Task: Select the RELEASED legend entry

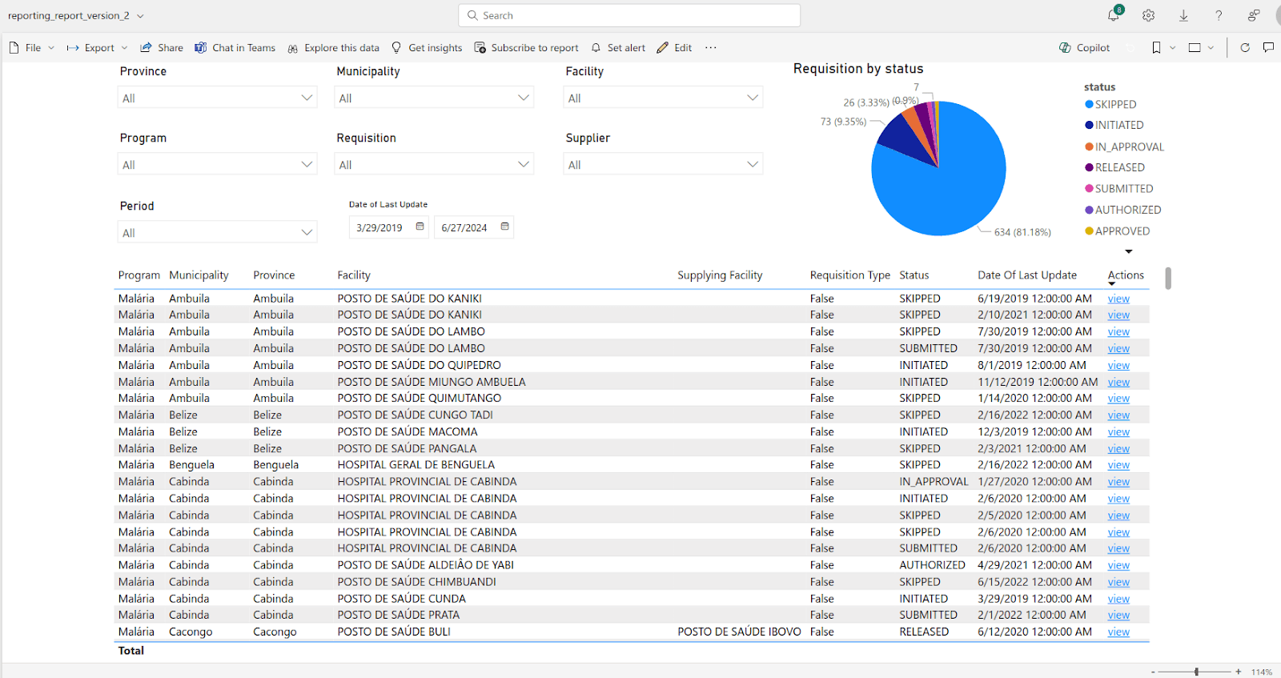Action: click(1114, 167)
